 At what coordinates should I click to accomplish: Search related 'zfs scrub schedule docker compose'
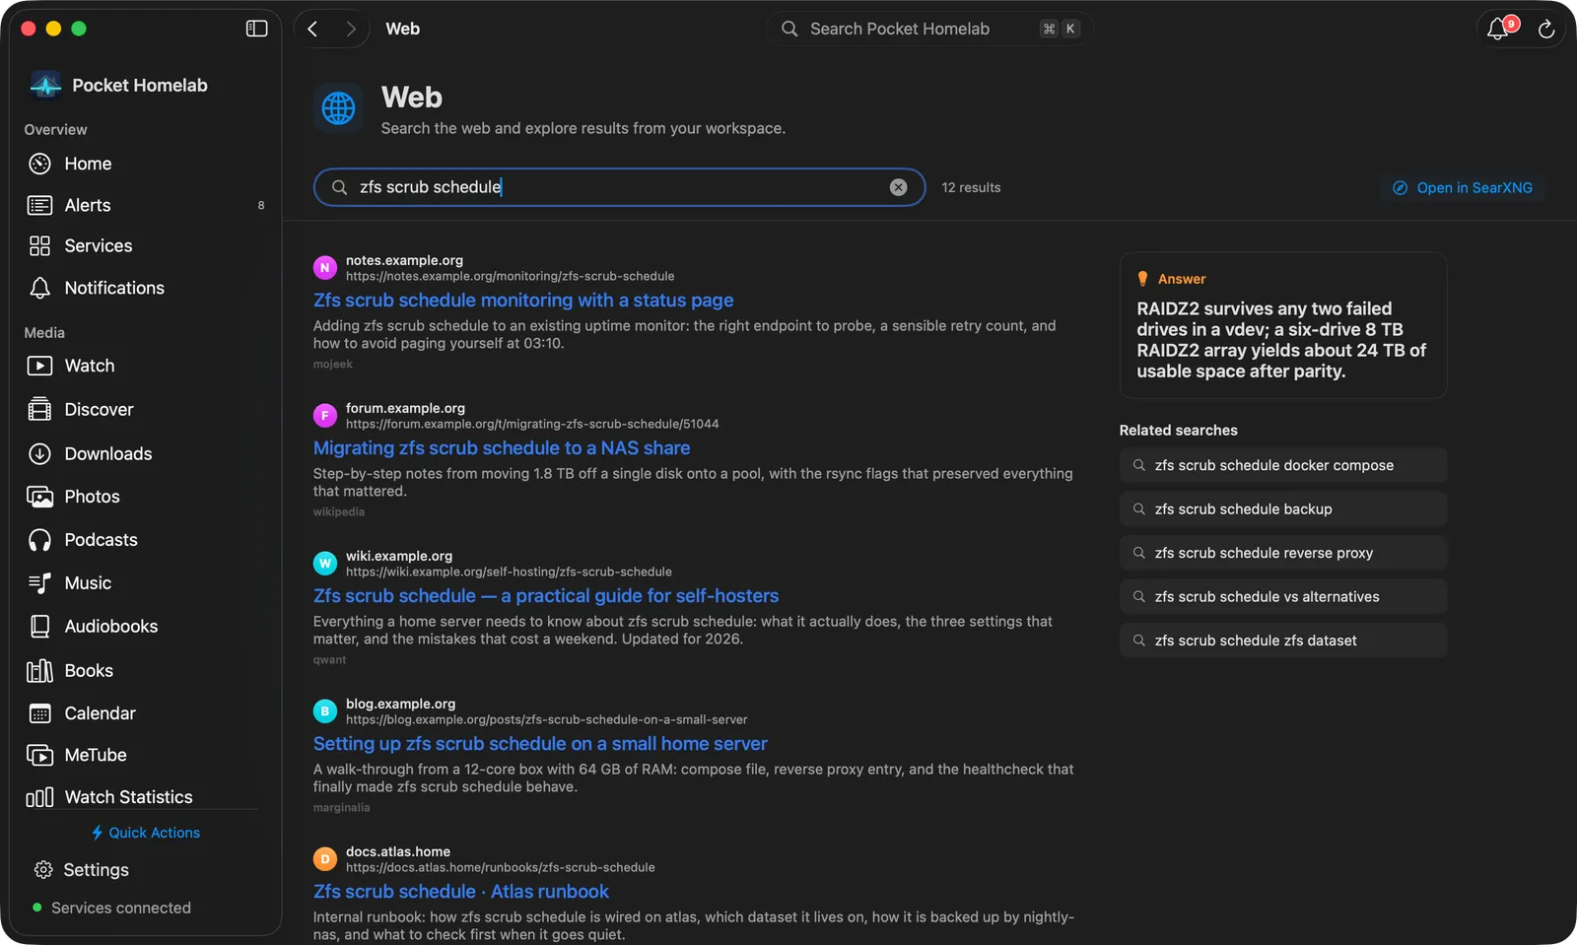(x=1283, y=465)
